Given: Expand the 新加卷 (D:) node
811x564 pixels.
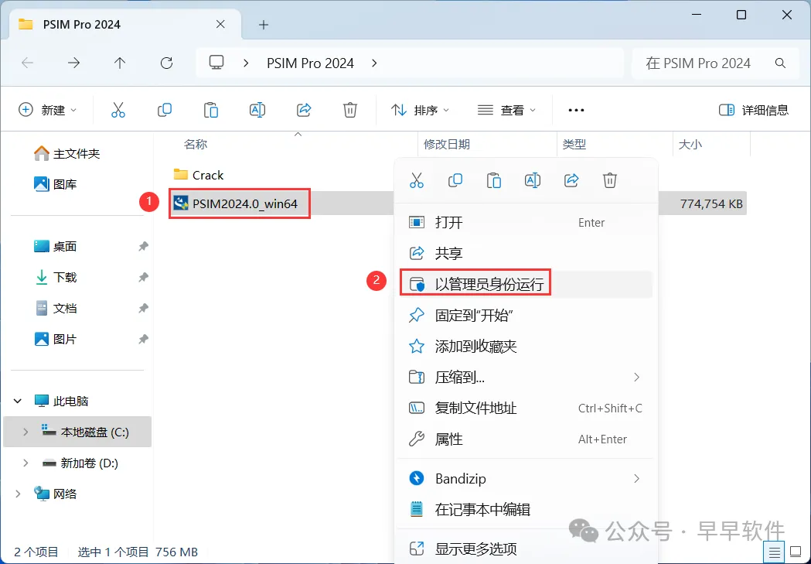Looking at the screenshot, I should [x=26, y=463].
